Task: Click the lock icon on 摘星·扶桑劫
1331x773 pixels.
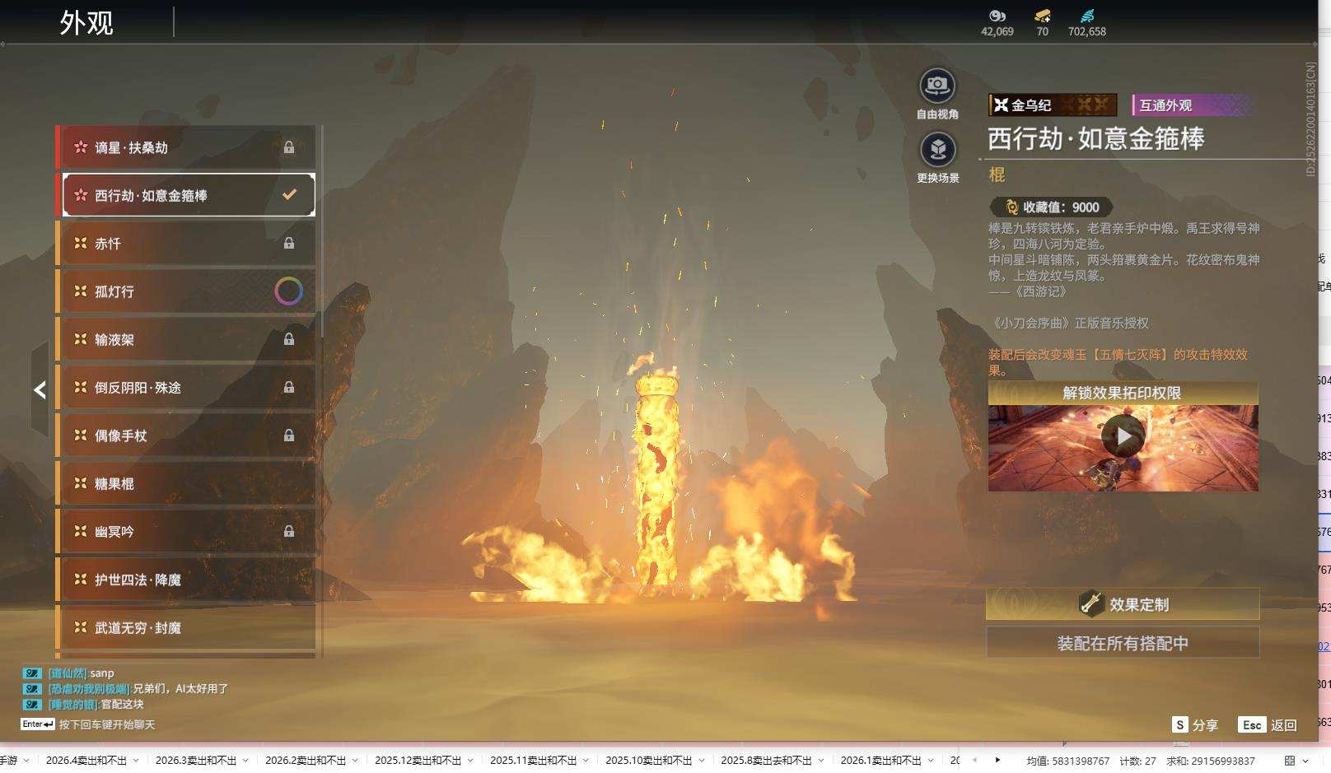Action: pos(289,147)
